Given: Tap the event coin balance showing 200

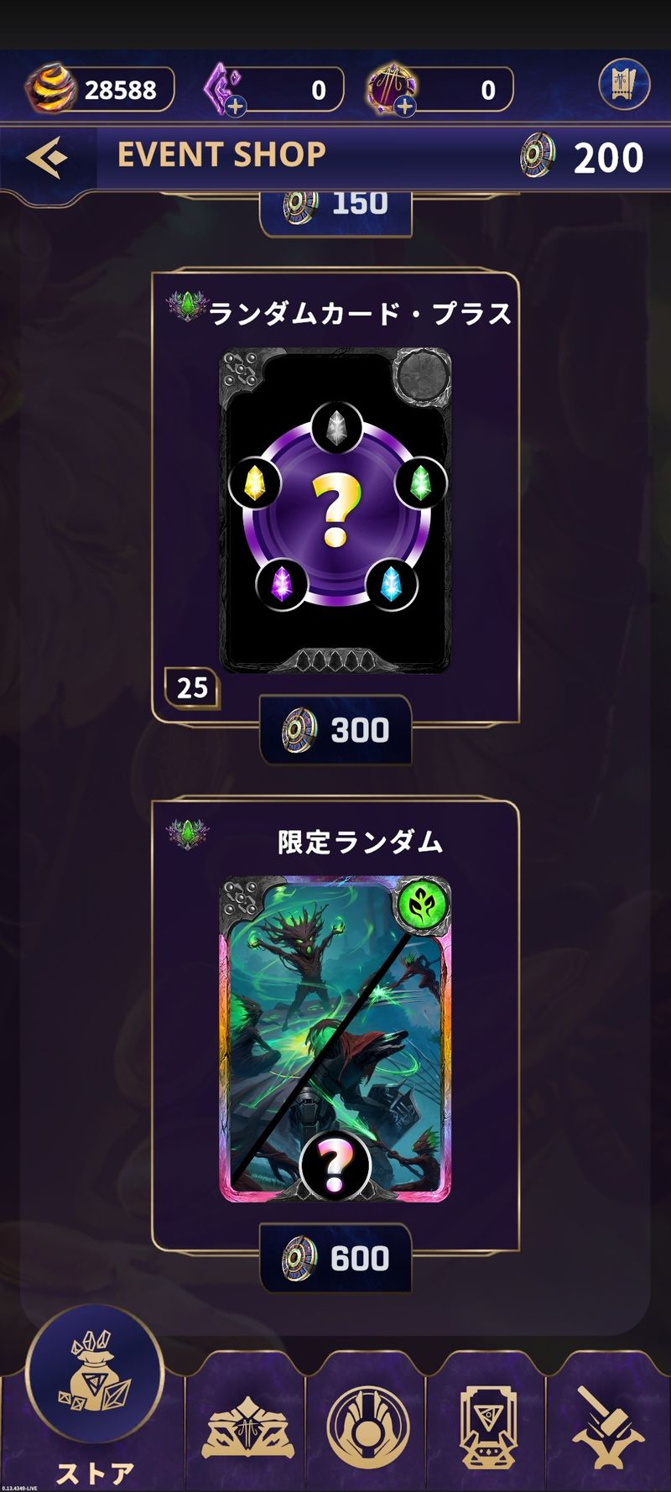Looking at the screenshot, I should coord(582,157).
